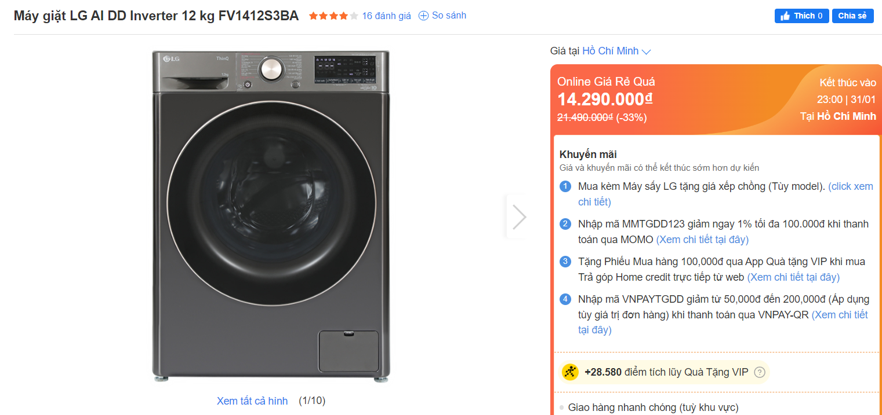Screen dimensions: 882x415
Task: Expand the Hồ Chí Minh location dropdown
Action: (610, 51)
